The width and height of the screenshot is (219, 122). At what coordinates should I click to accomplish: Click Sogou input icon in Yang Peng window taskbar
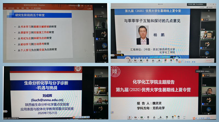coord(179,62)
